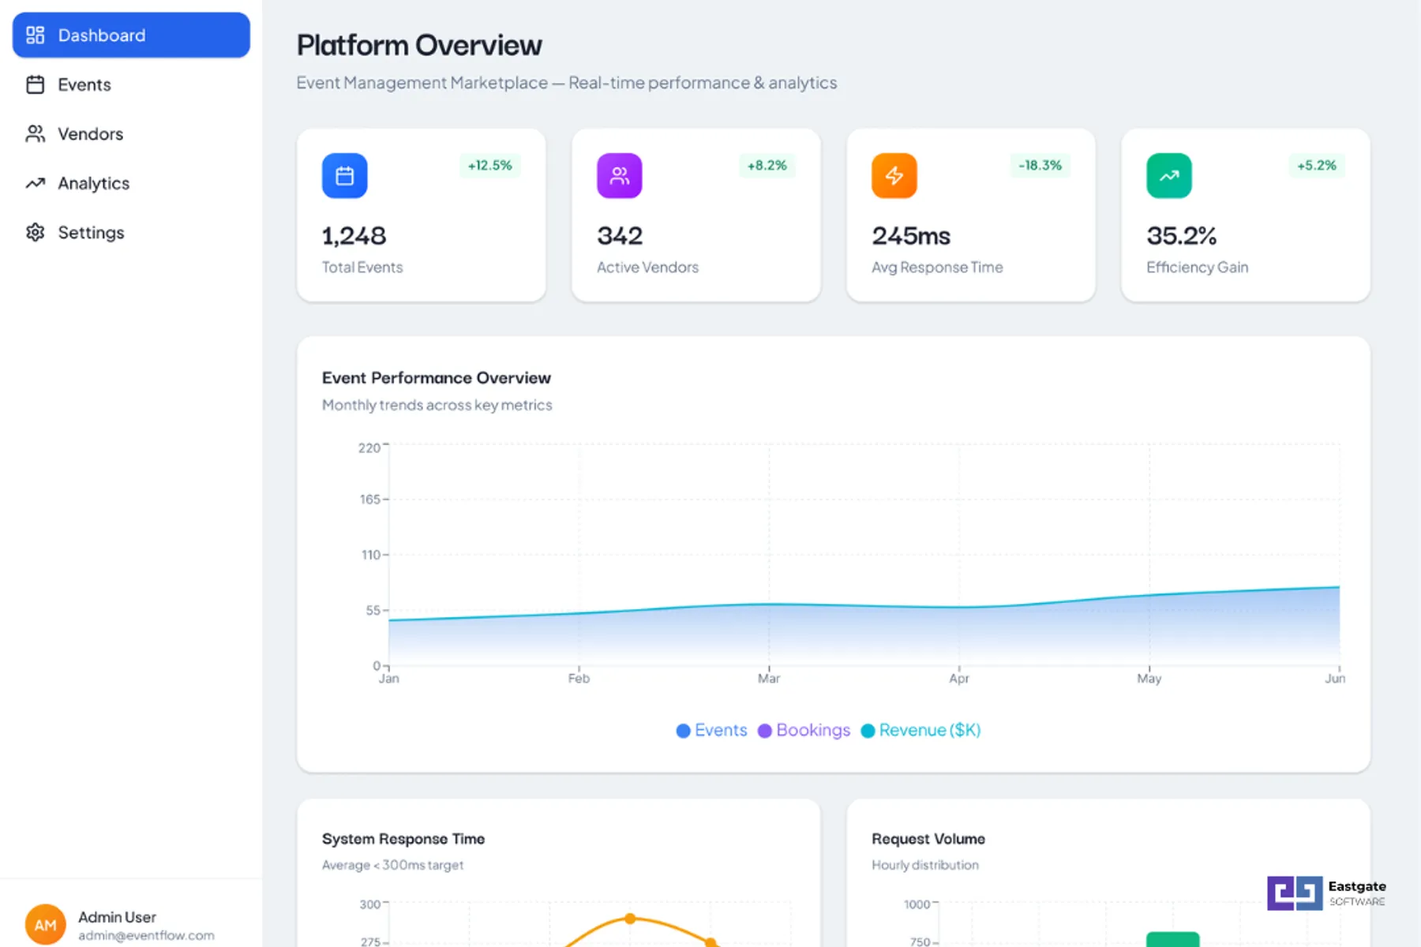
Task: Click the orange peak point on response chart
Action: pyautogui.click(x=630, y=919)
